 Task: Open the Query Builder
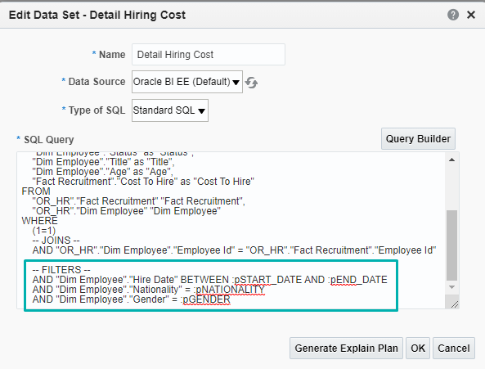coord(418,139)
